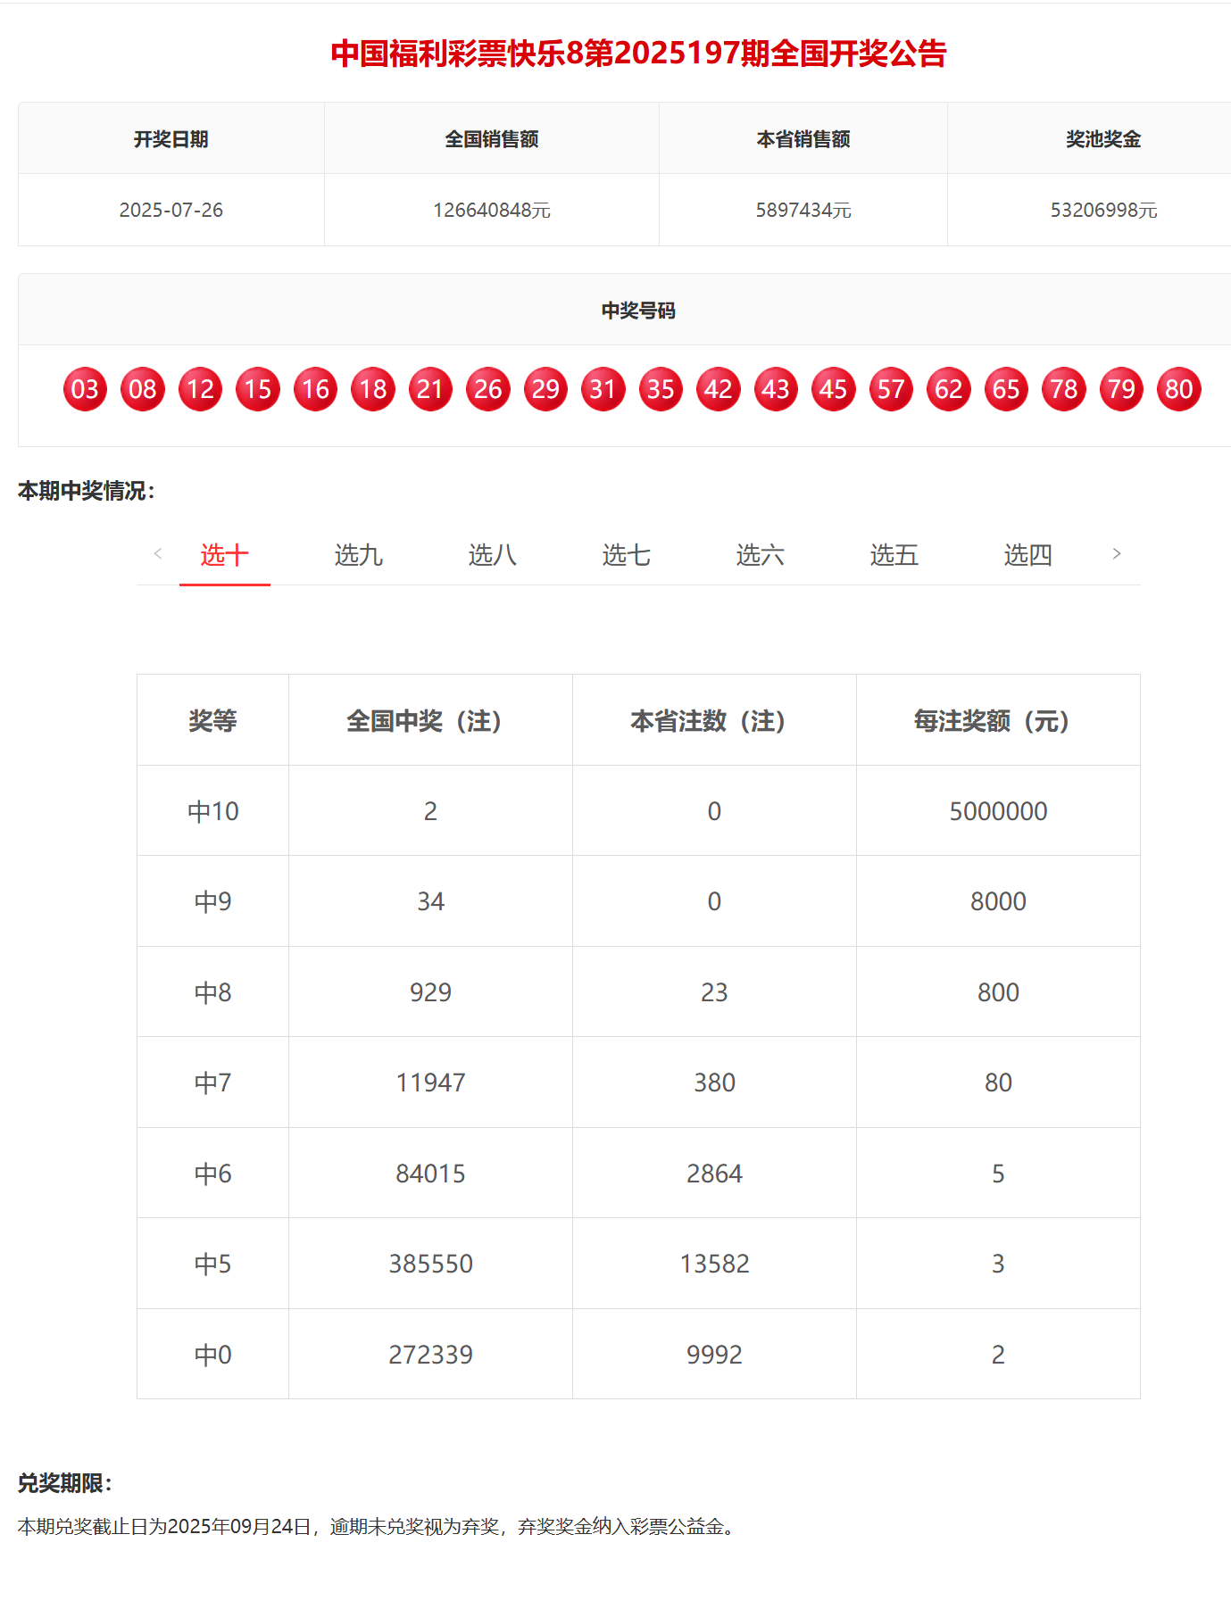This screenshot has height=1609, width=1231.
Task: Click the 5000000 prize amount cell
Action: [x=998, y=811]
